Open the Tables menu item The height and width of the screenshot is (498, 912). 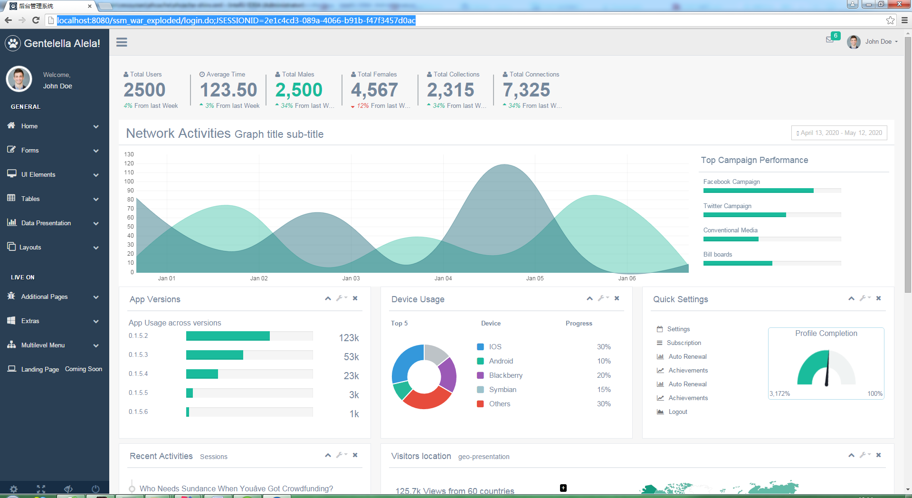coord(55,199)
